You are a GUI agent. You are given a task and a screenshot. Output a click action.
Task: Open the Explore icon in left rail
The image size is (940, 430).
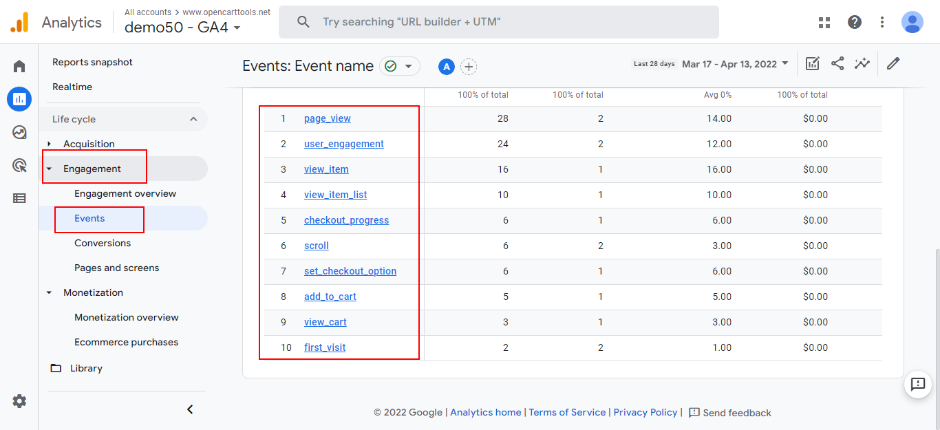coord(19,132)
